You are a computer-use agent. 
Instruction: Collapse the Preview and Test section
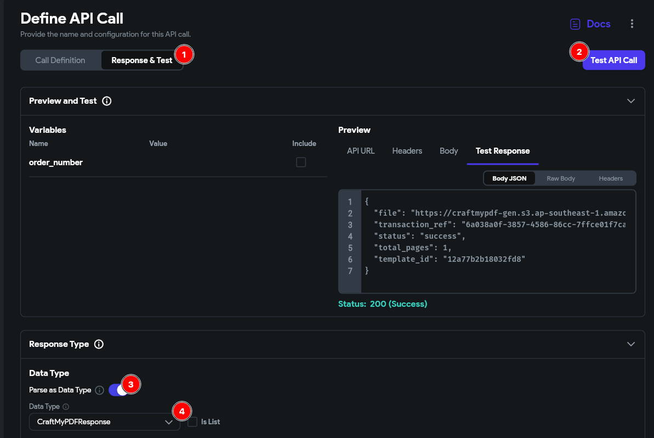click(631, 101)
